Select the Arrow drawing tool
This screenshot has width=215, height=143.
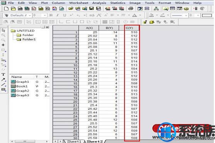point(3,80)
